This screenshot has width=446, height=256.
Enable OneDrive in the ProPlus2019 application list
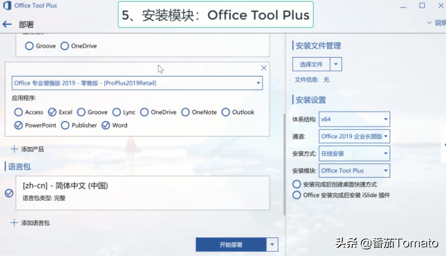point(144,112)
